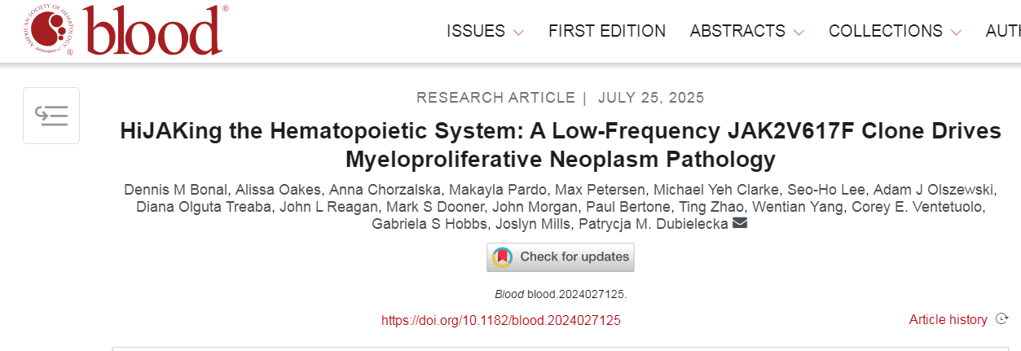The image size is (1021, 351).
Task: Open the ISSUES menu item
Action: [476, 31]
